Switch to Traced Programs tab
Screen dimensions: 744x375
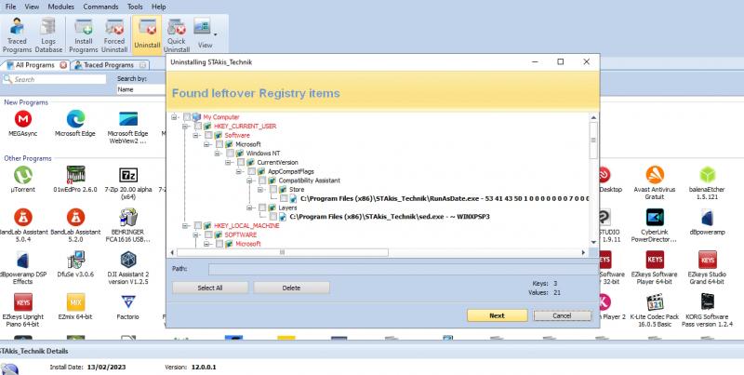tap(110, 65)
